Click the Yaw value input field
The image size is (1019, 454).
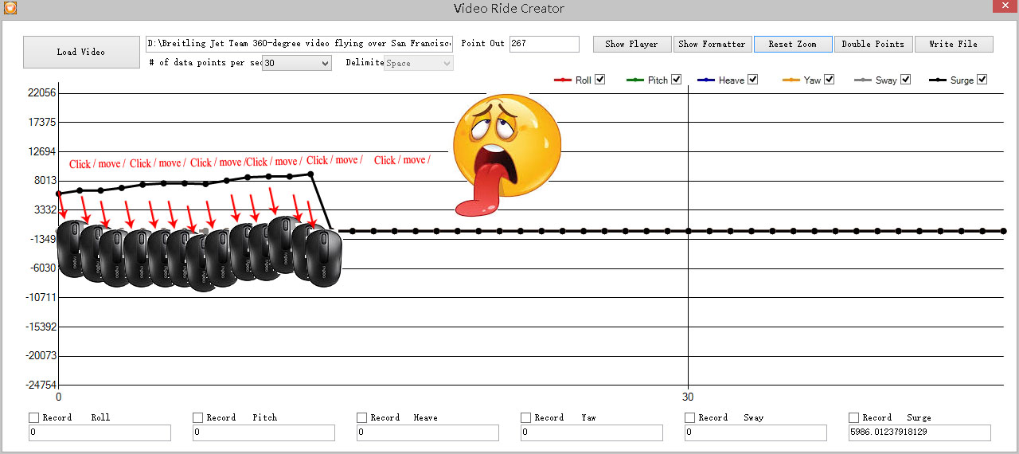[x=591, y=432]
